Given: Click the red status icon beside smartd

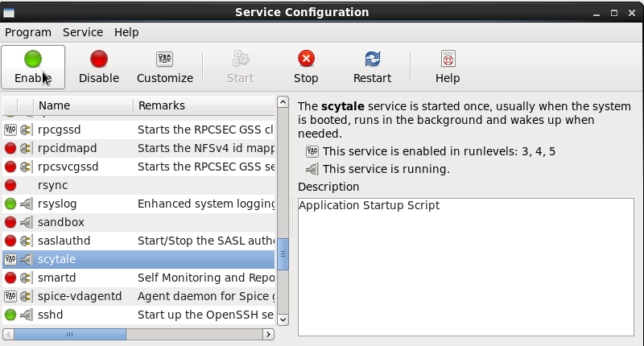Looking at the screenshot, I should [x=10, y=278].
